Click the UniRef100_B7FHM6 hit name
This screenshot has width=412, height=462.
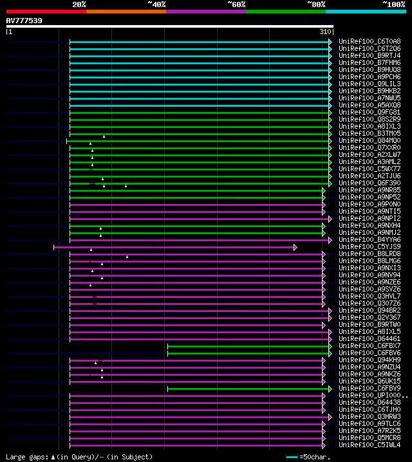pos(370,63)
